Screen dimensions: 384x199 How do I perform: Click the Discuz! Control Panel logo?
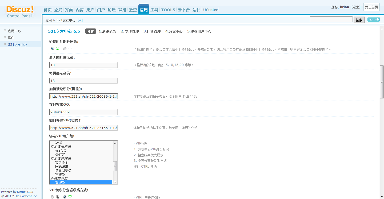(x=20, y=12)
